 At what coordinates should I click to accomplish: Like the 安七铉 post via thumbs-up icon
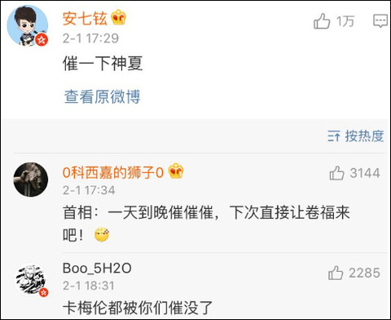[x=322, y=20]
